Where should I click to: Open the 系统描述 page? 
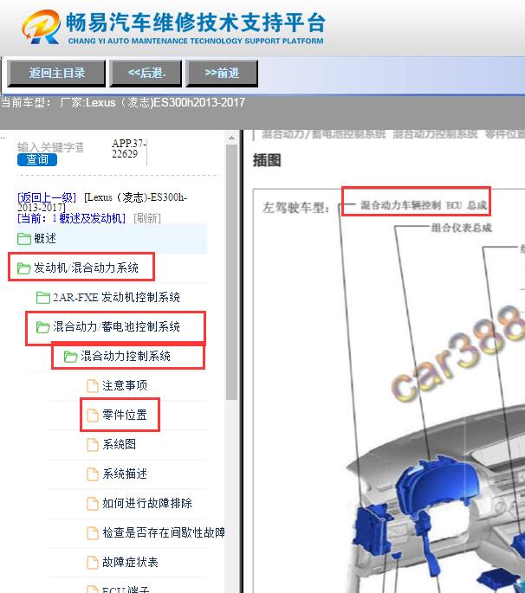tap(125, 474)
